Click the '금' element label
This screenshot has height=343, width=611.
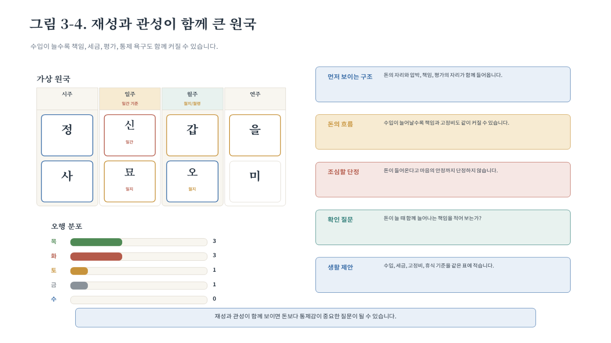point(54,285)
